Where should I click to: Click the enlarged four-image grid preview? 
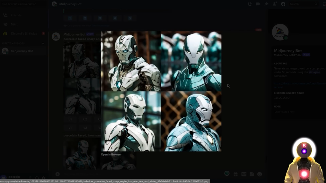161,91
